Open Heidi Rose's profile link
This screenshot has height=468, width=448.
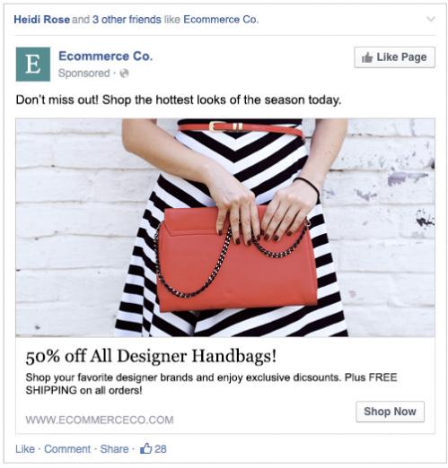pos(41,20)
